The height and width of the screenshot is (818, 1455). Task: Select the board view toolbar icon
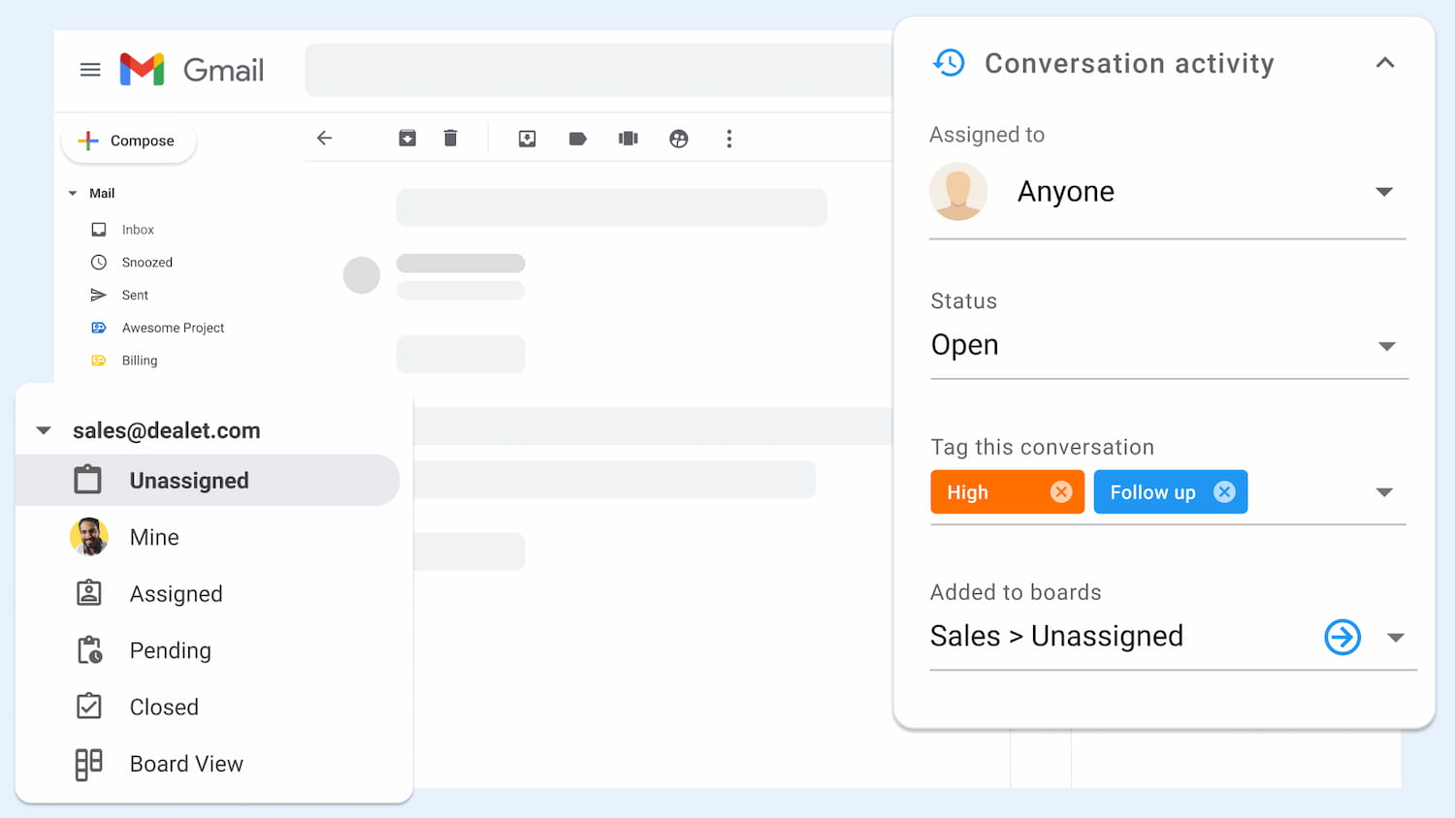628,139
